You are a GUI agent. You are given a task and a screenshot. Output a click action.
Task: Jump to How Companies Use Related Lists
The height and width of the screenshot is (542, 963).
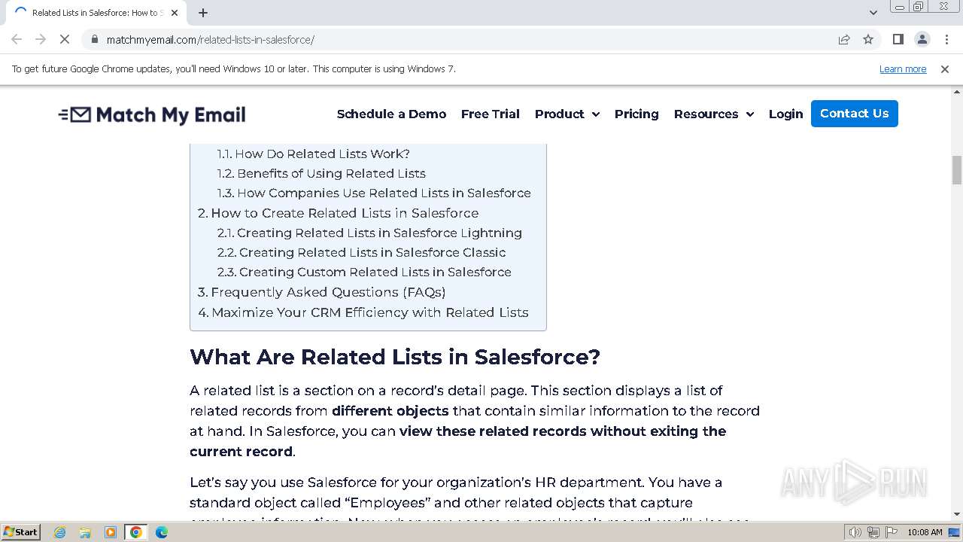coord(374,193)
